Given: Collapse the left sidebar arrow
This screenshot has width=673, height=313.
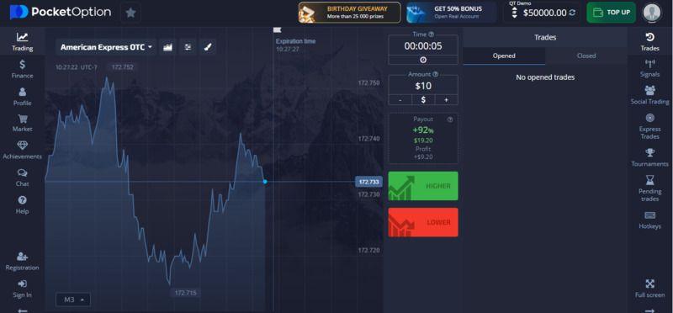Looking at the screenshot, I should (x=23, y=310).
